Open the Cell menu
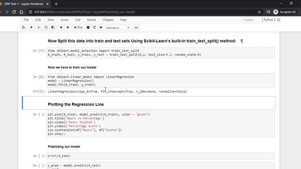Screen dimensions: 301x169 78,20
